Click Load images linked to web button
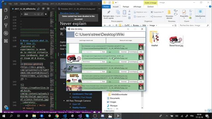This screenshot has width=212, height=119. click(86, 40)
